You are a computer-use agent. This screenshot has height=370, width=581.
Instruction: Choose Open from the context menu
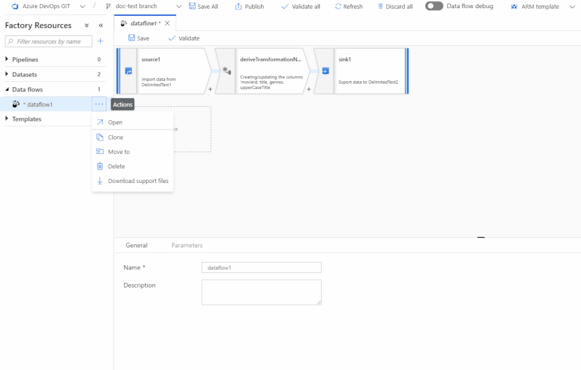(x=132, y=122)
